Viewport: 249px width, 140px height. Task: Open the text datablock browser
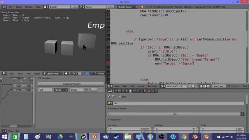[163, 86]
